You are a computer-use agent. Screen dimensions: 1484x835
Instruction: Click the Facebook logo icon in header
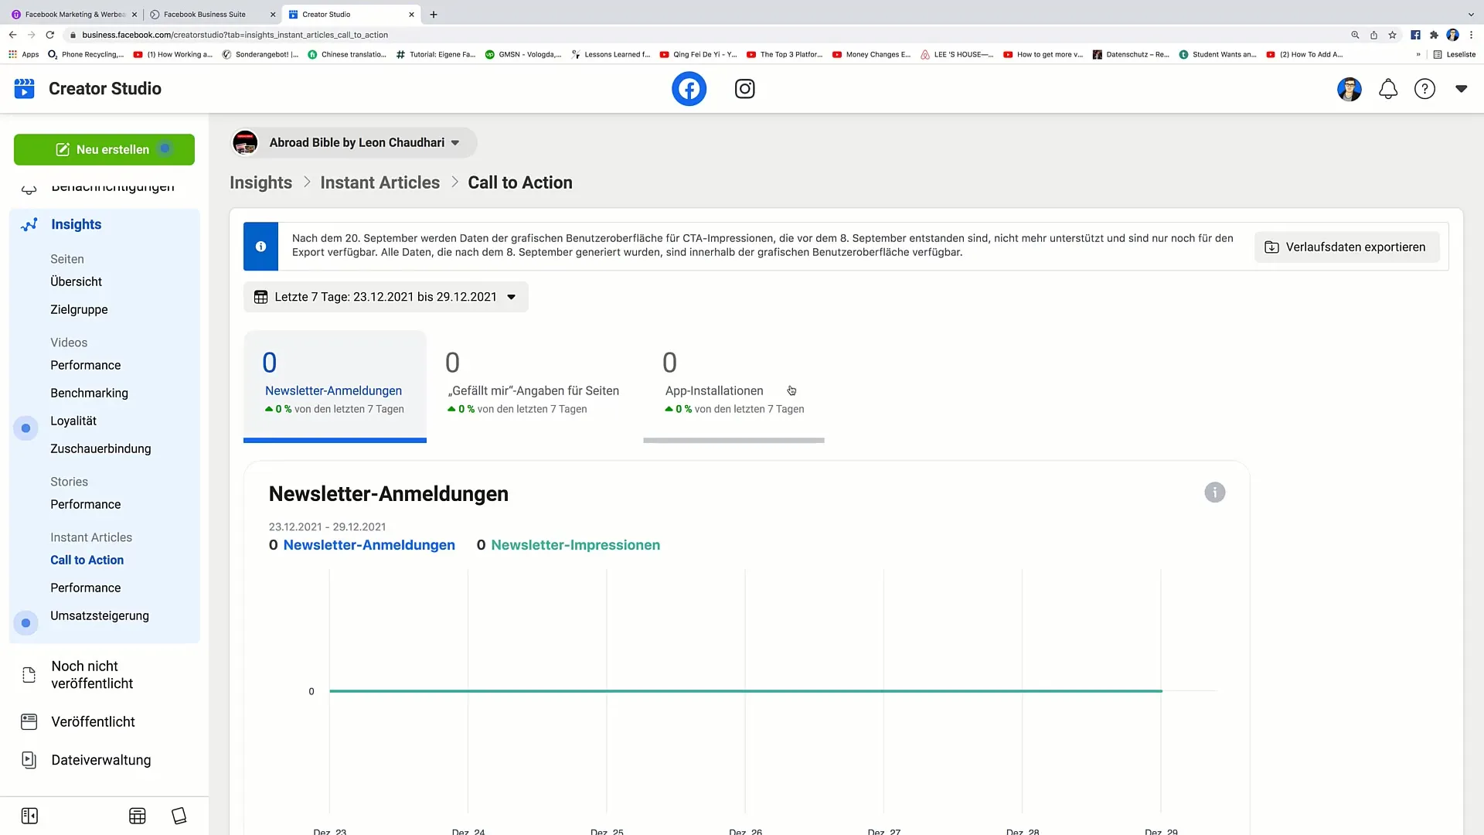tap(689, 87)
